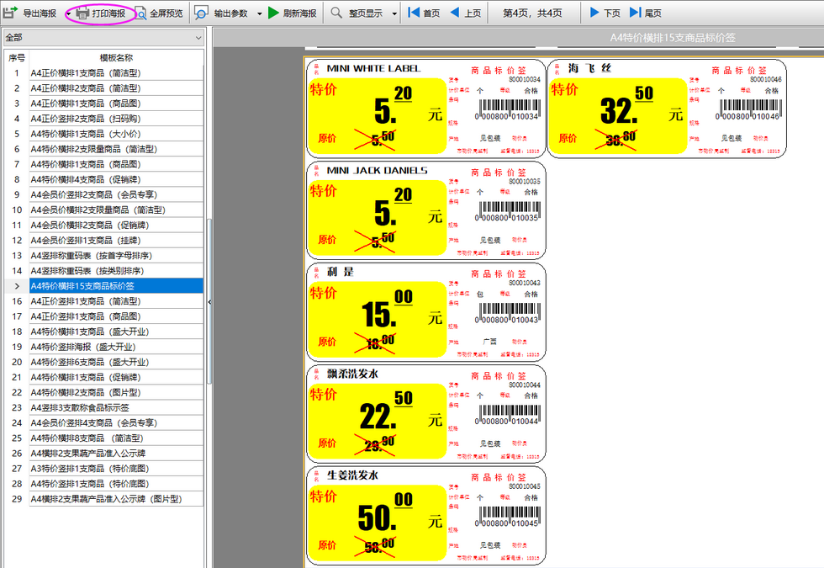Click the green 刷新海报 refresh arrow
The image size is (824, 568).
(x=274, y=13)
